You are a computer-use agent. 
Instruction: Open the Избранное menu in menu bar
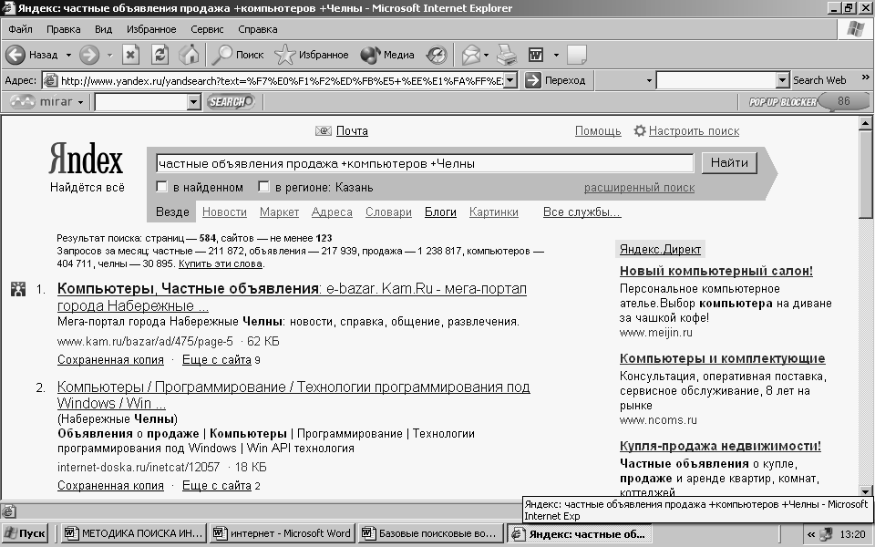pyautogui.click(x=151, y=29)
